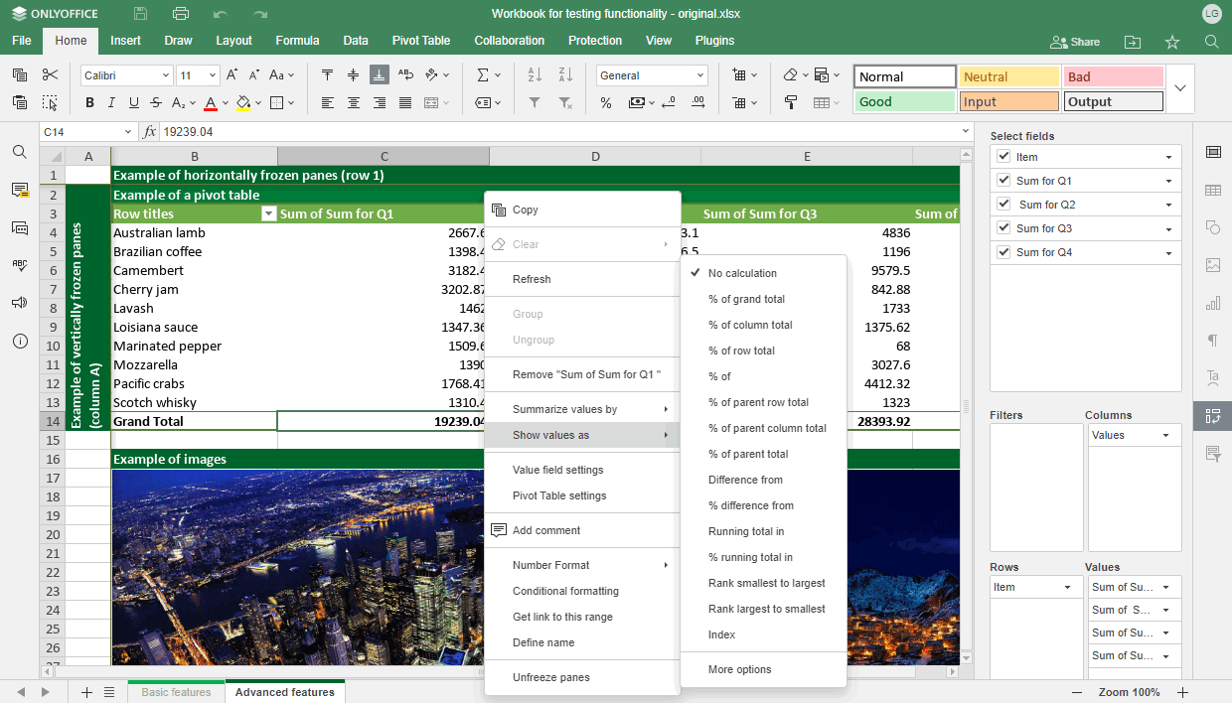Click the Share button
1232x703 pixels.
click(1074, 41)
